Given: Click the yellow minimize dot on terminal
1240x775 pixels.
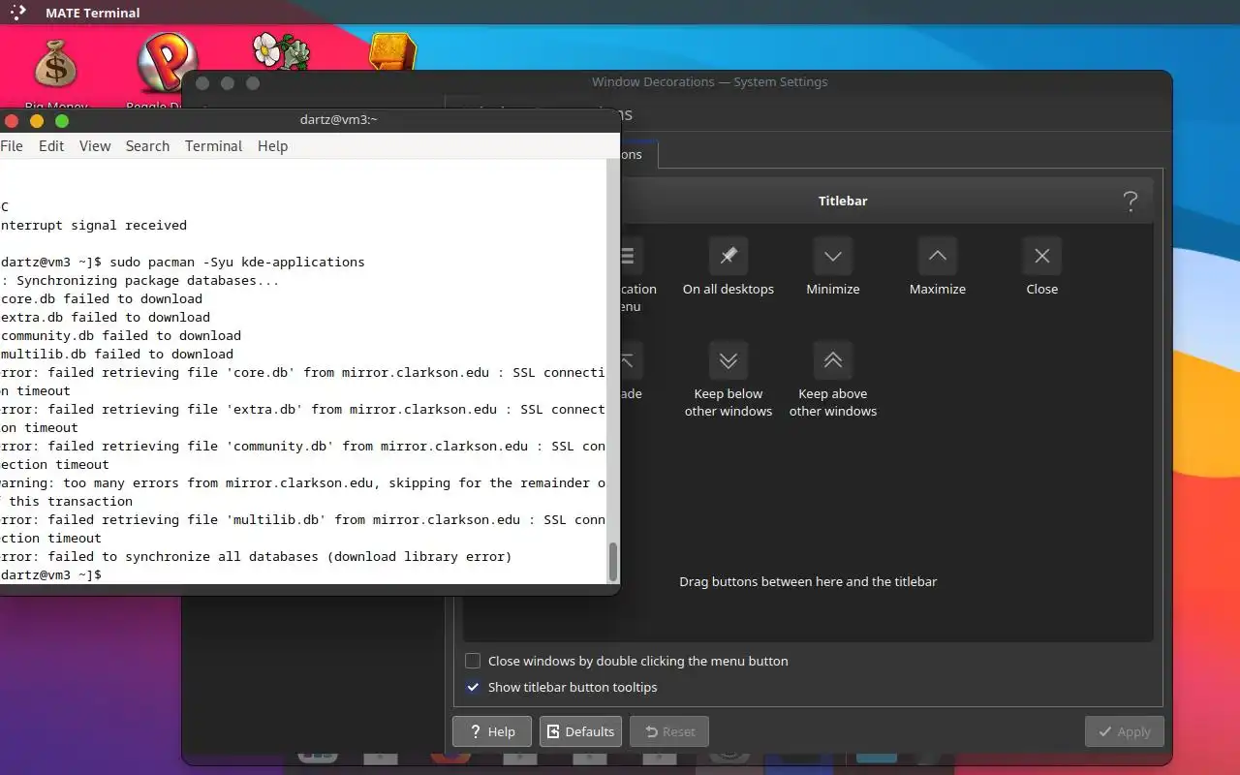Looking at the screenshot, I should (x=37, y=121).
